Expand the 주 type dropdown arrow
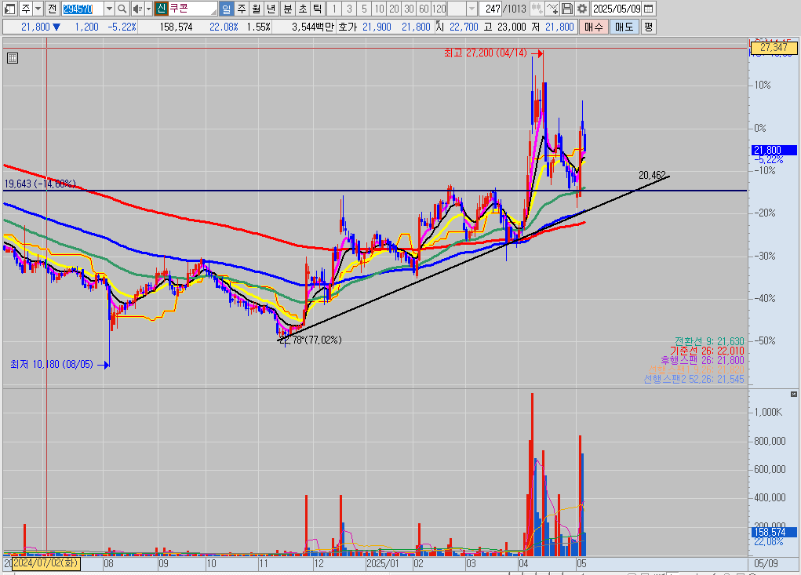 tap(38, 9)
